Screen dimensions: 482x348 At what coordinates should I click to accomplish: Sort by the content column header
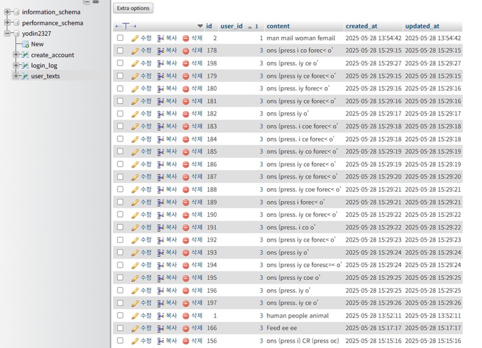278,26
